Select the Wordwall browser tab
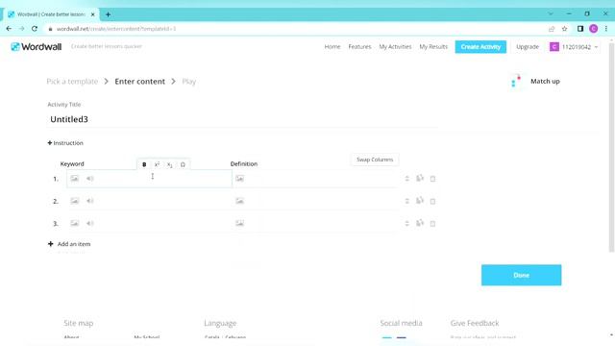Screen dimensions: 615x346 click(x=51, y=14)
